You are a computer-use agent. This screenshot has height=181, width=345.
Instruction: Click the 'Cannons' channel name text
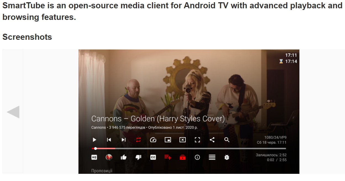click(x=99, y=128)
